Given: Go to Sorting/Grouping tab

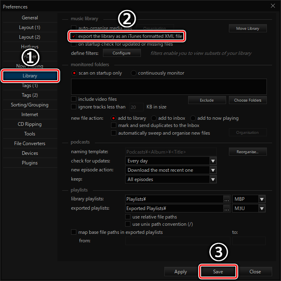Looking at the screenshot, I should (30, 105).
